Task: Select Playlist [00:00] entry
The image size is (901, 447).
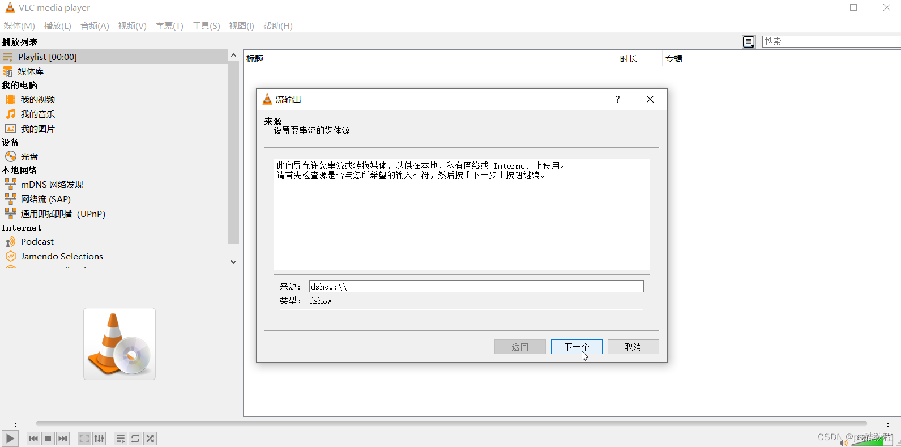Action: (x=113, y=57)
